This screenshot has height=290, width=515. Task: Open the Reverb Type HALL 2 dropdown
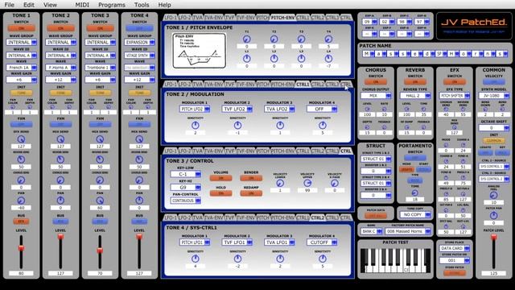pyautogui.click(x=415, y=96)
